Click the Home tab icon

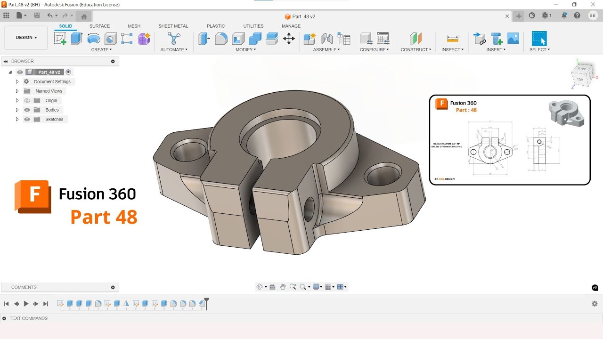(84, 16)
